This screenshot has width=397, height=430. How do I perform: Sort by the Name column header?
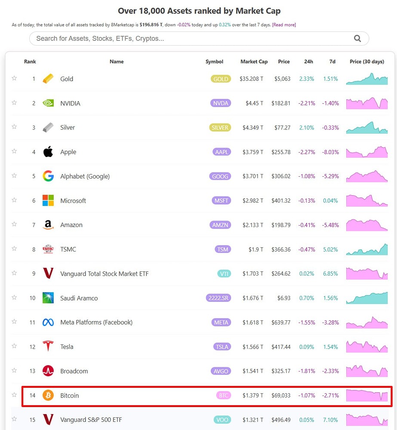[117, 61]
